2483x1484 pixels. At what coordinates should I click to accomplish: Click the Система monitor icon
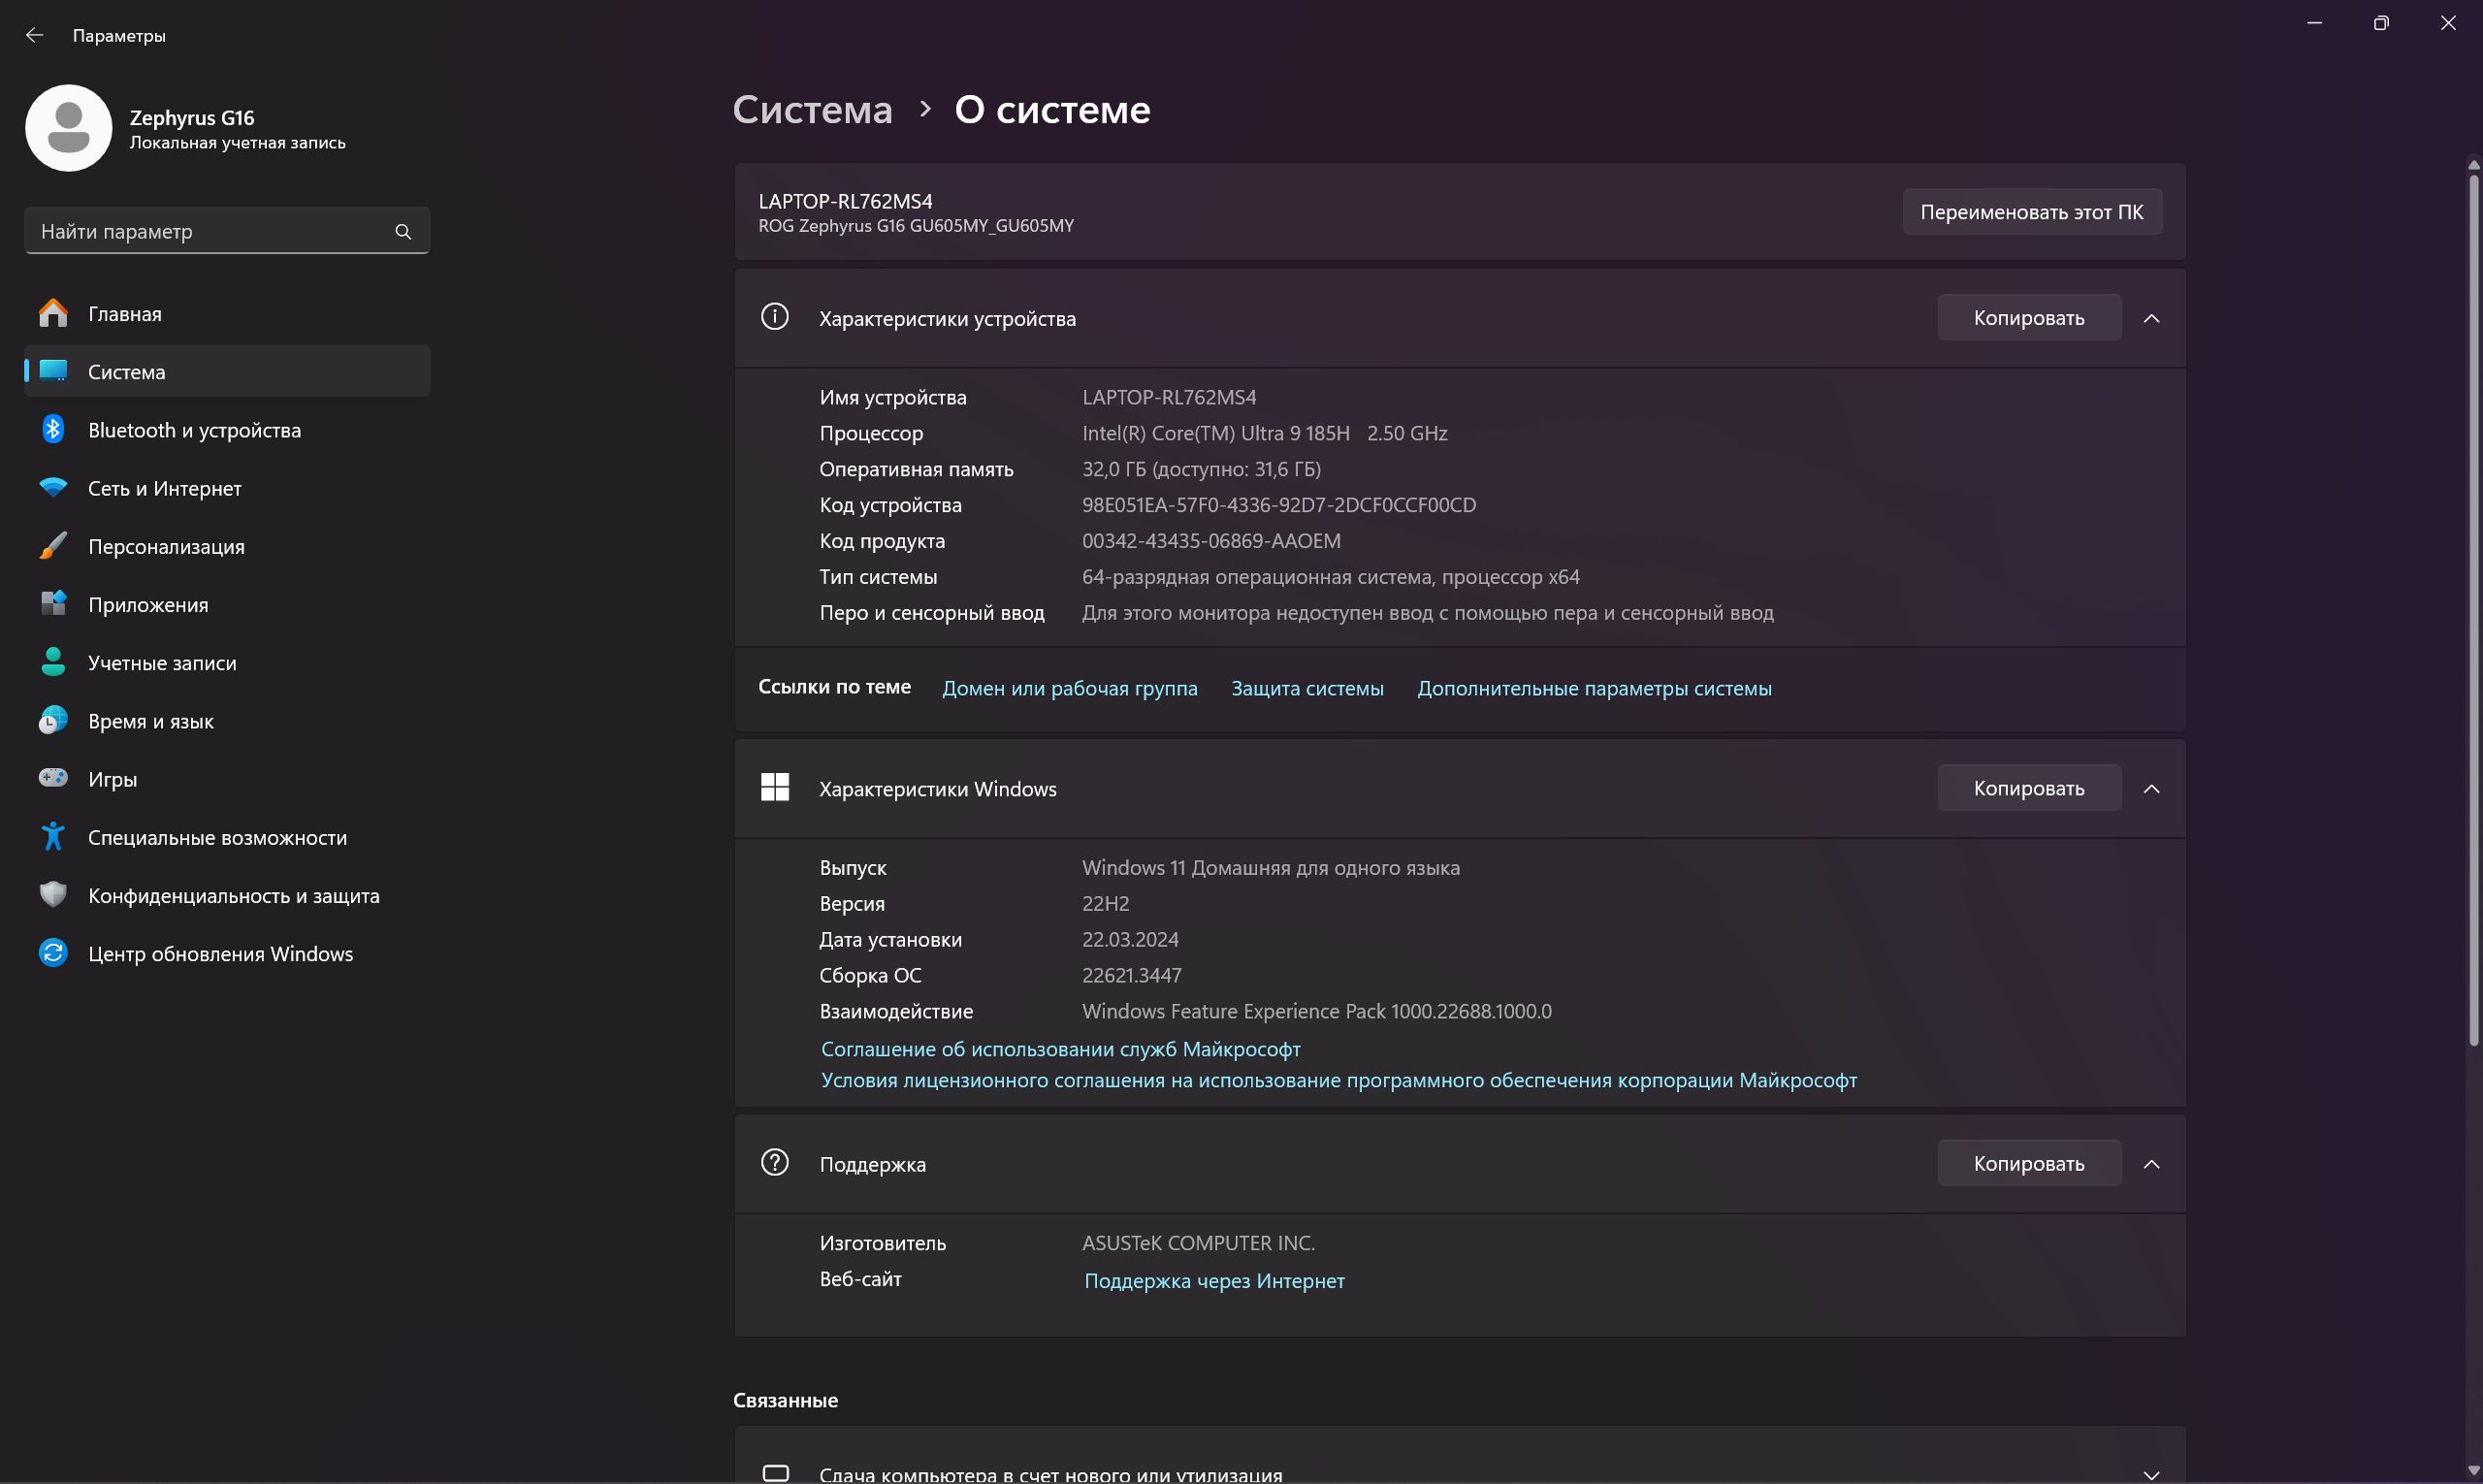(53, 371)
